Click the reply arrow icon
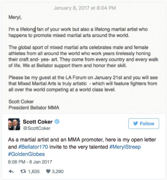167x180 pixels. coord(11,171)
